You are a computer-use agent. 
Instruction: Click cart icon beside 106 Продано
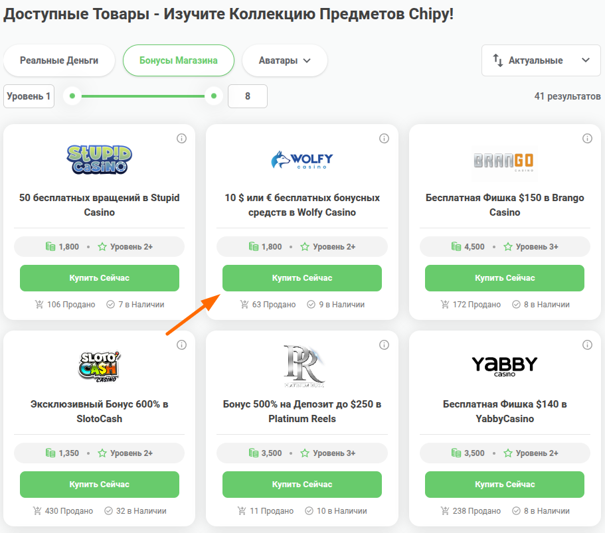[x=39, y=305]
